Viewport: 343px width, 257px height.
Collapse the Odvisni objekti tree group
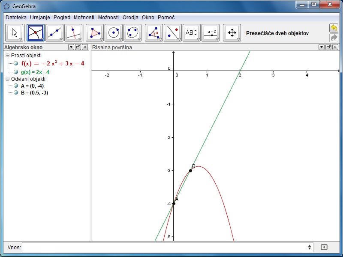[7, 79]
